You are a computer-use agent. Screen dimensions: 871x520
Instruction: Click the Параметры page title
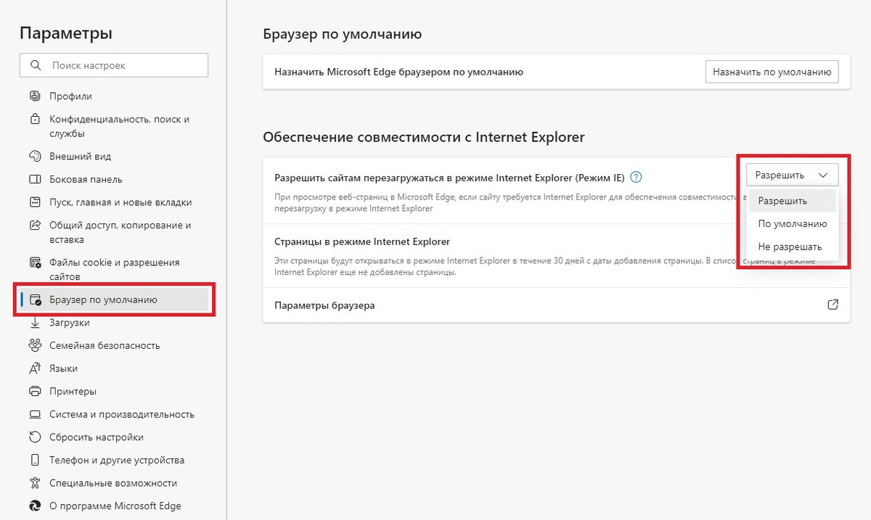click(x=66, y=33)
